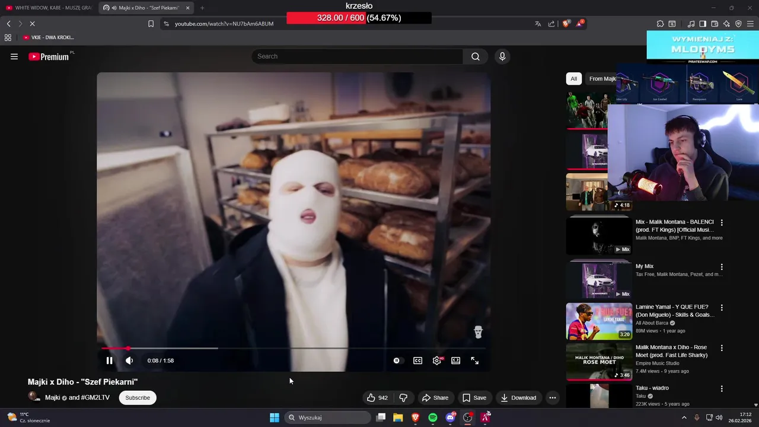The image size is (759, 427).
Task: Open Discord from the taskbar
Action: (x=450, y=418)
